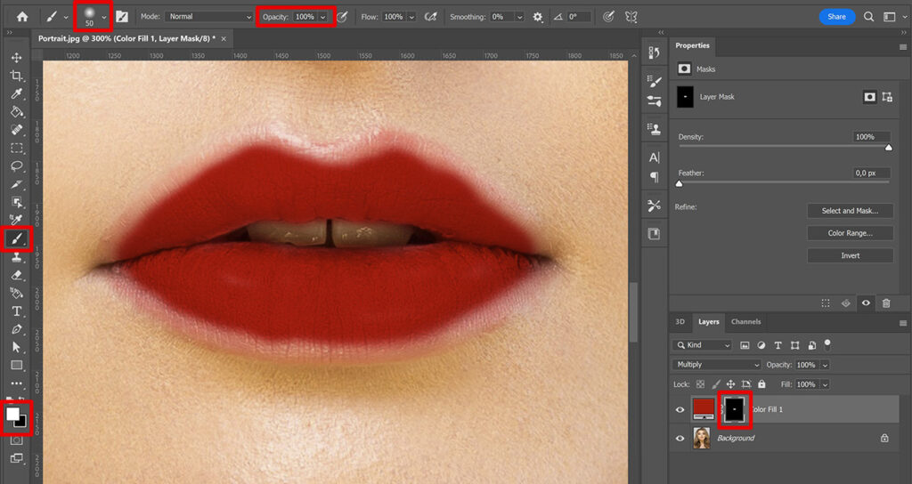This screenshot has height=484, width=912.
Task: Click the foreground white color swatch
Action: (x=12, y=414)
